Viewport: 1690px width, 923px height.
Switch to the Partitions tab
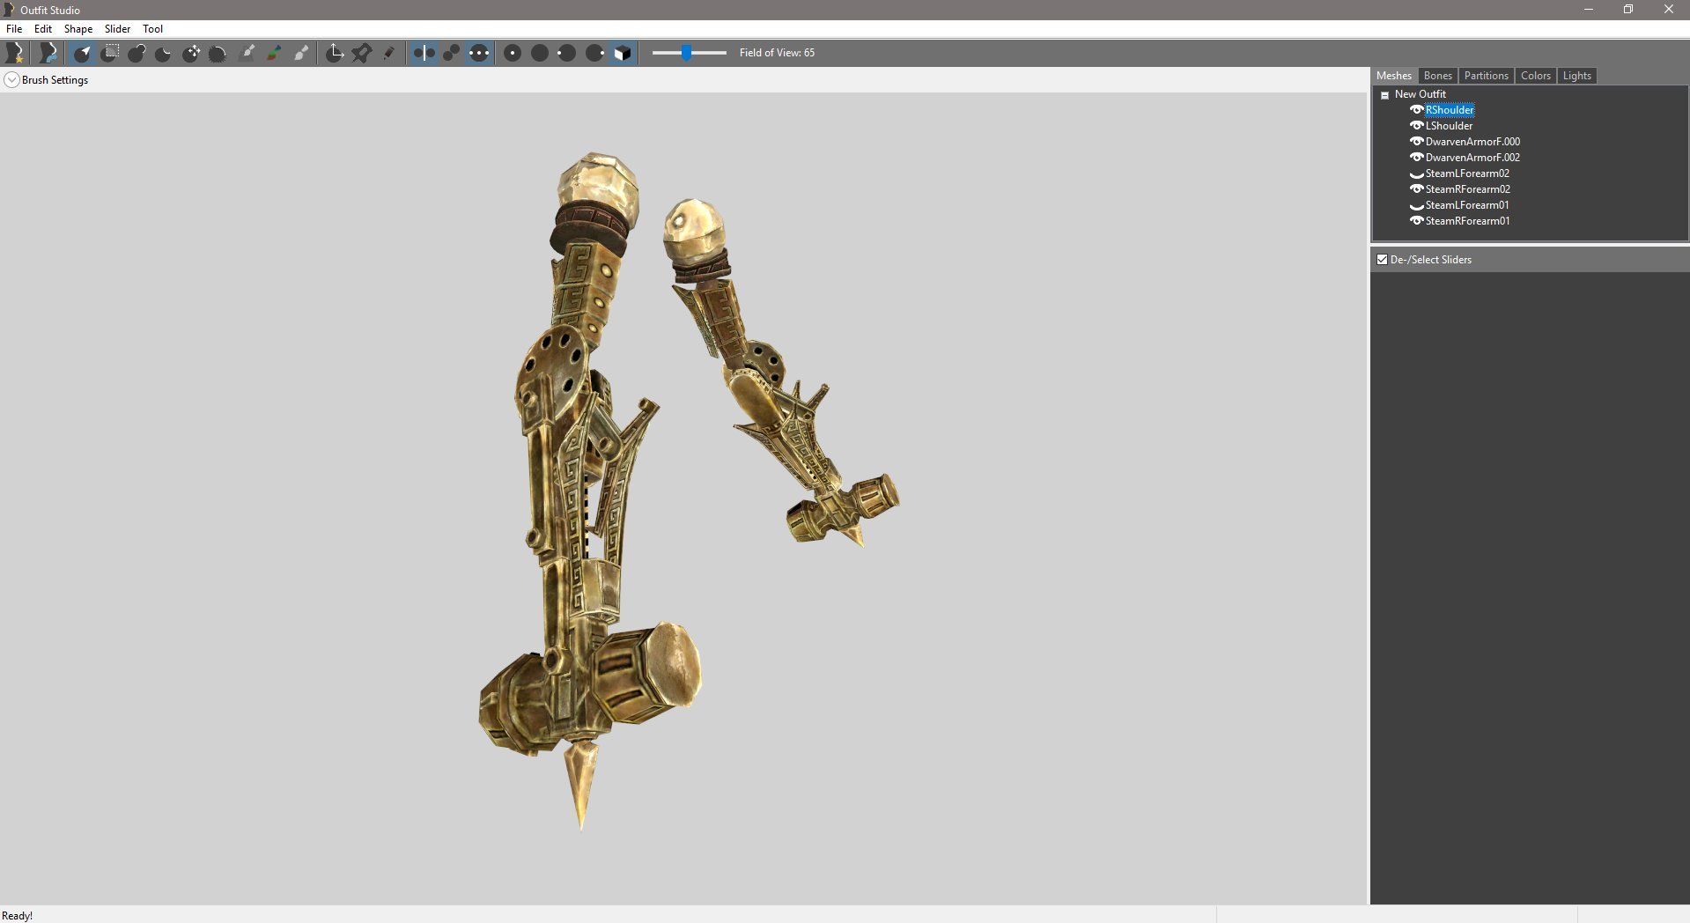tap(1487, 76)
